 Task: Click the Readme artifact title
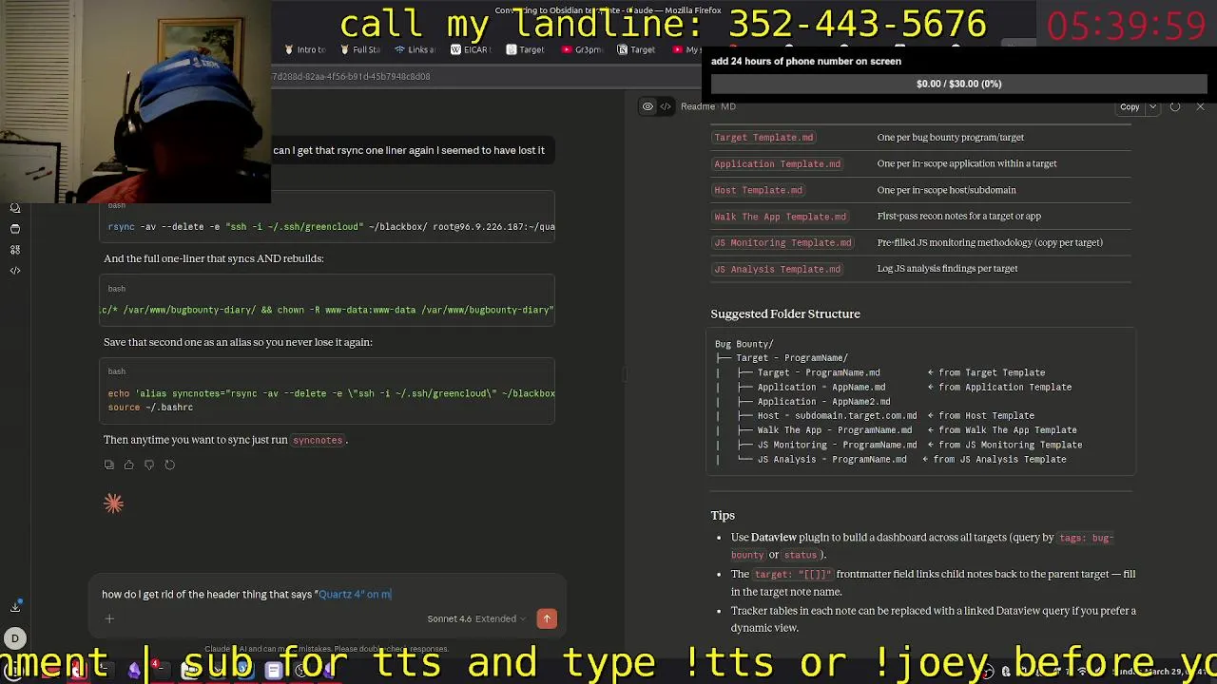point(707,106)
